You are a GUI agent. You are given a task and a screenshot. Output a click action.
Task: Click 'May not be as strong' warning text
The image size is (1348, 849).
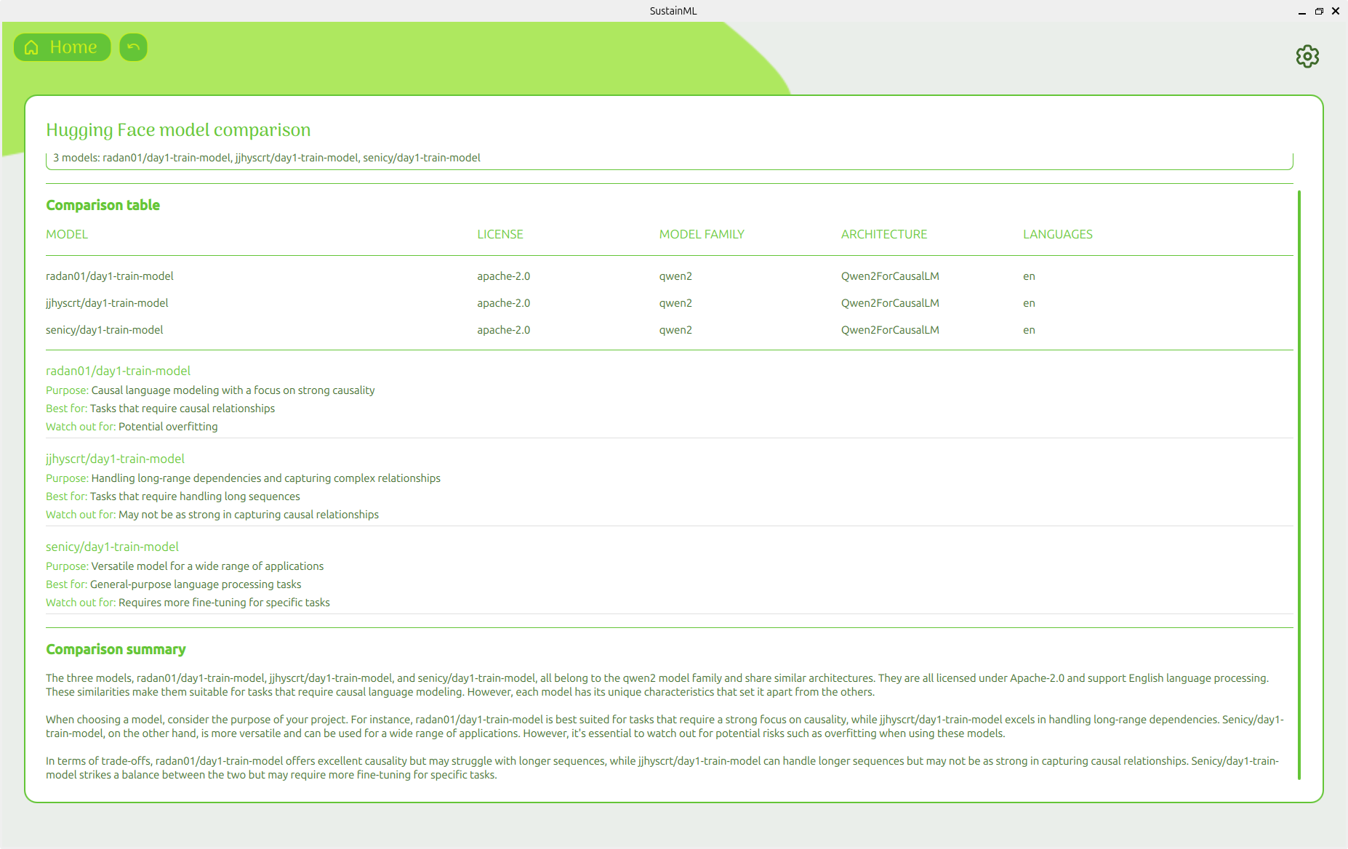tap(249, 515)
